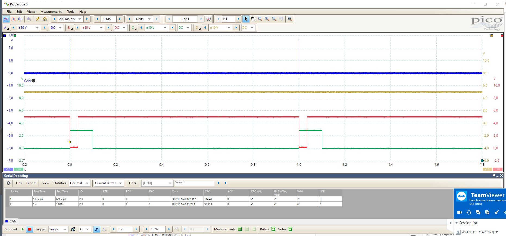
Task: Switch to Spectrum Mode icon
Action: 20,19
